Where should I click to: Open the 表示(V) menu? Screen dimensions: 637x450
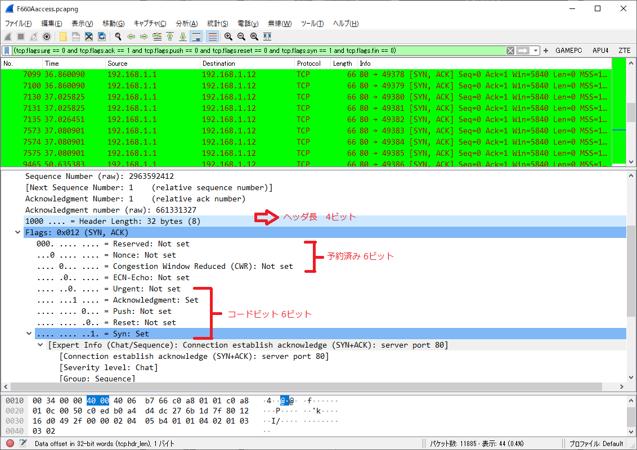pyautogui.click(x=82, y=24)
